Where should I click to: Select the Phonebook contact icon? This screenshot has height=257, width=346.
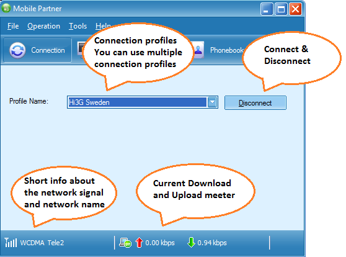pos(198,50)
